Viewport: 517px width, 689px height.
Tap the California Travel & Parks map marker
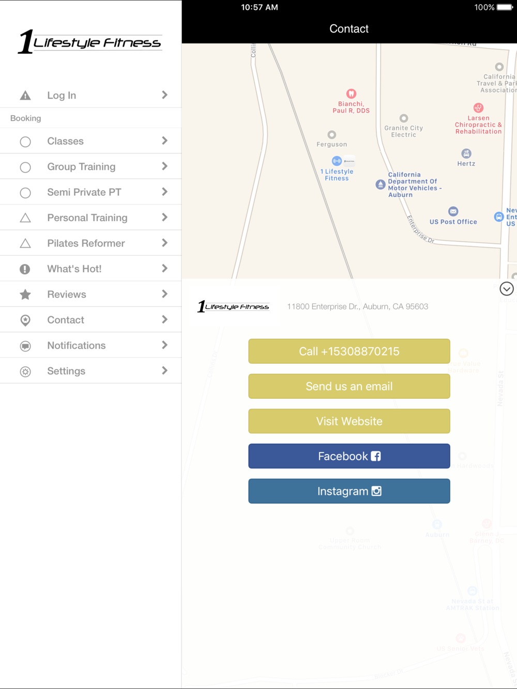click(x=499, y=67)
